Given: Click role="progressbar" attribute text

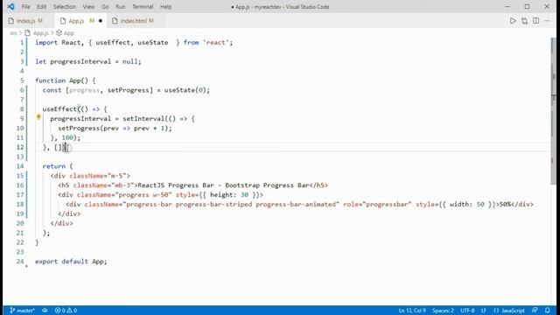Looking at the screenshot, I should pos(377,204).
